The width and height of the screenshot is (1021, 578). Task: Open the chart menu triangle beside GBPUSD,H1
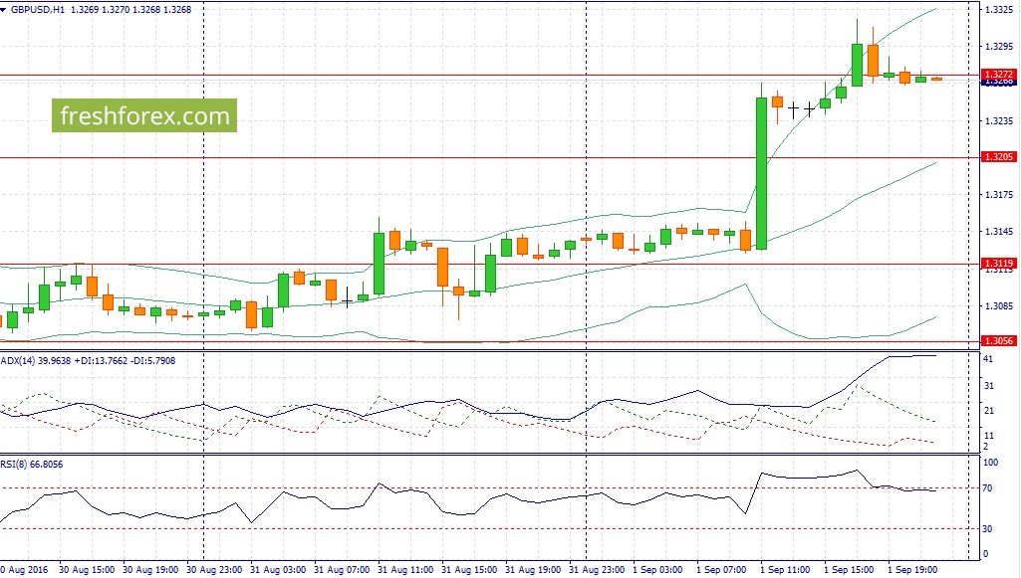pyautogui.click(x=3, y=10)
